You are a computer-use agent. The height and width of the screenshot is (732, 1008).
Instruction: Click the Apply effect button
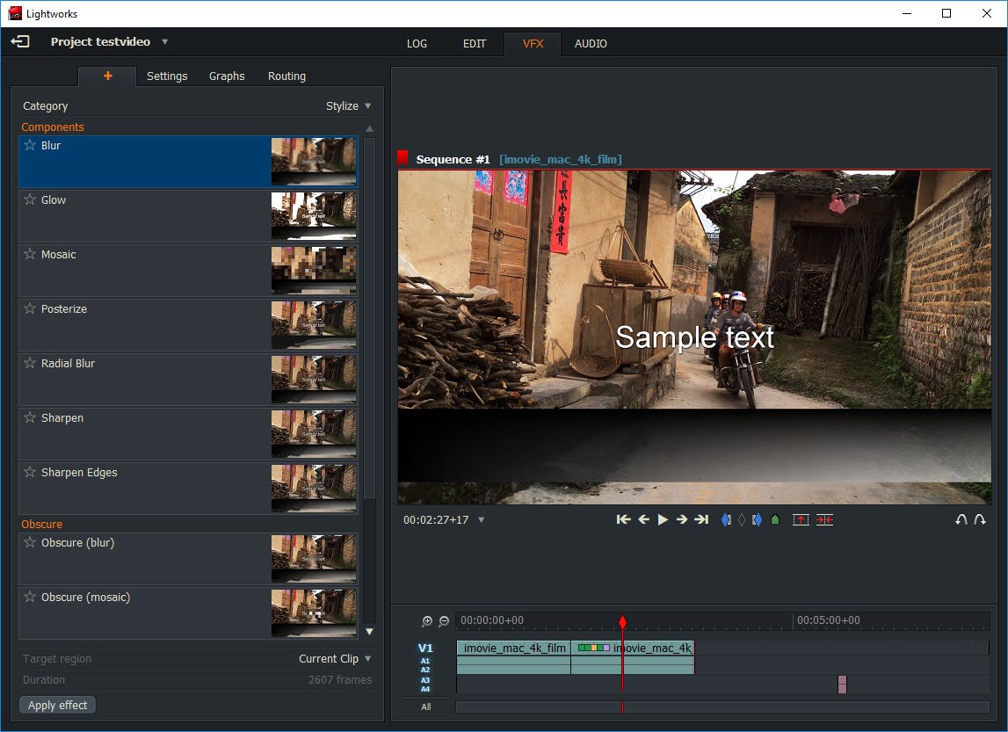tap(58, 705)
